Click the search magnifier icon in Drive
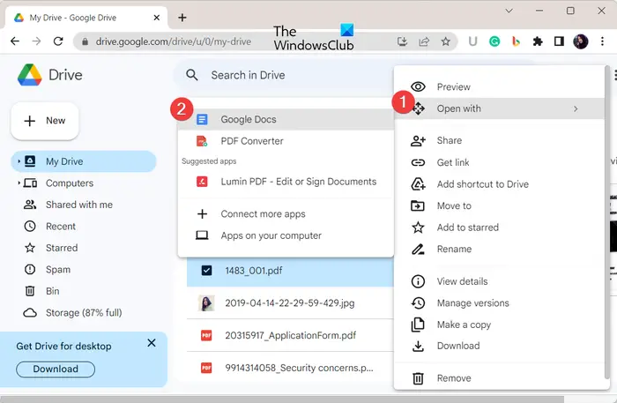This screenshot has height=403, width=617. tap(192, 75)
